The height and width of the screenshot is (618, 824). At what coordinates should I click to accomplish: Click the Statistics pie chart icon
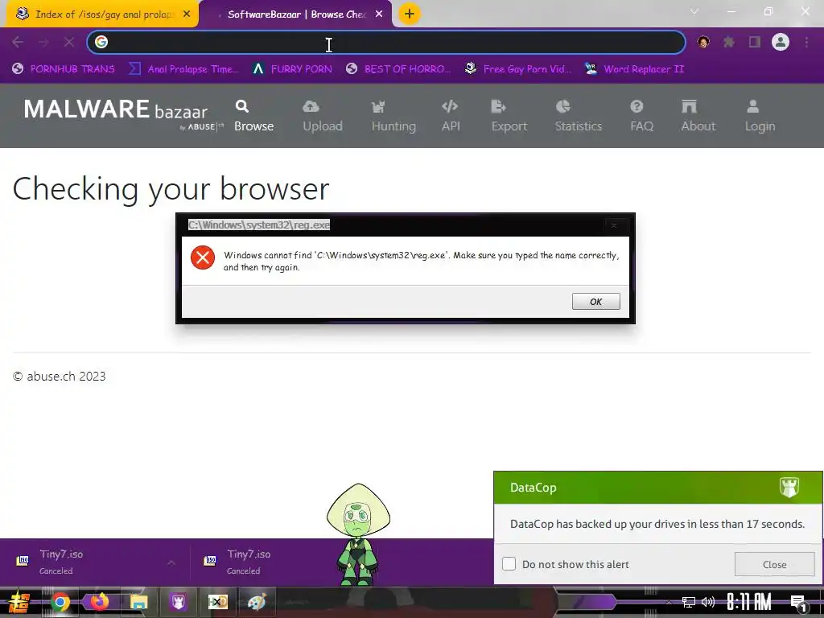[562, 107]
